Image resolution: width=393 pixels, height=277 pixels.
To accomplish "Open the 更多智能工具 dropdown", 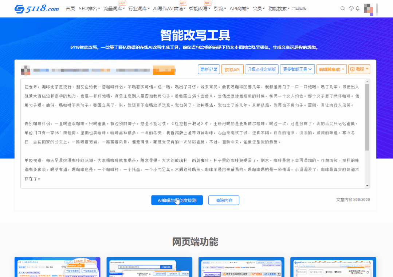I will (297, 69).
